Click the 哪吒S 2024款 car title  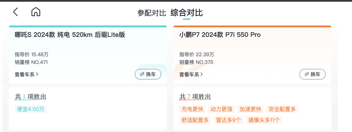(70, 35)
